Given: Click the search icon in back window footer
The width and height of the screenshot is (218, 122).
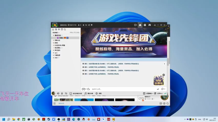Looking at the screenshot, I should pyautogui.click(x=168, y=104).
